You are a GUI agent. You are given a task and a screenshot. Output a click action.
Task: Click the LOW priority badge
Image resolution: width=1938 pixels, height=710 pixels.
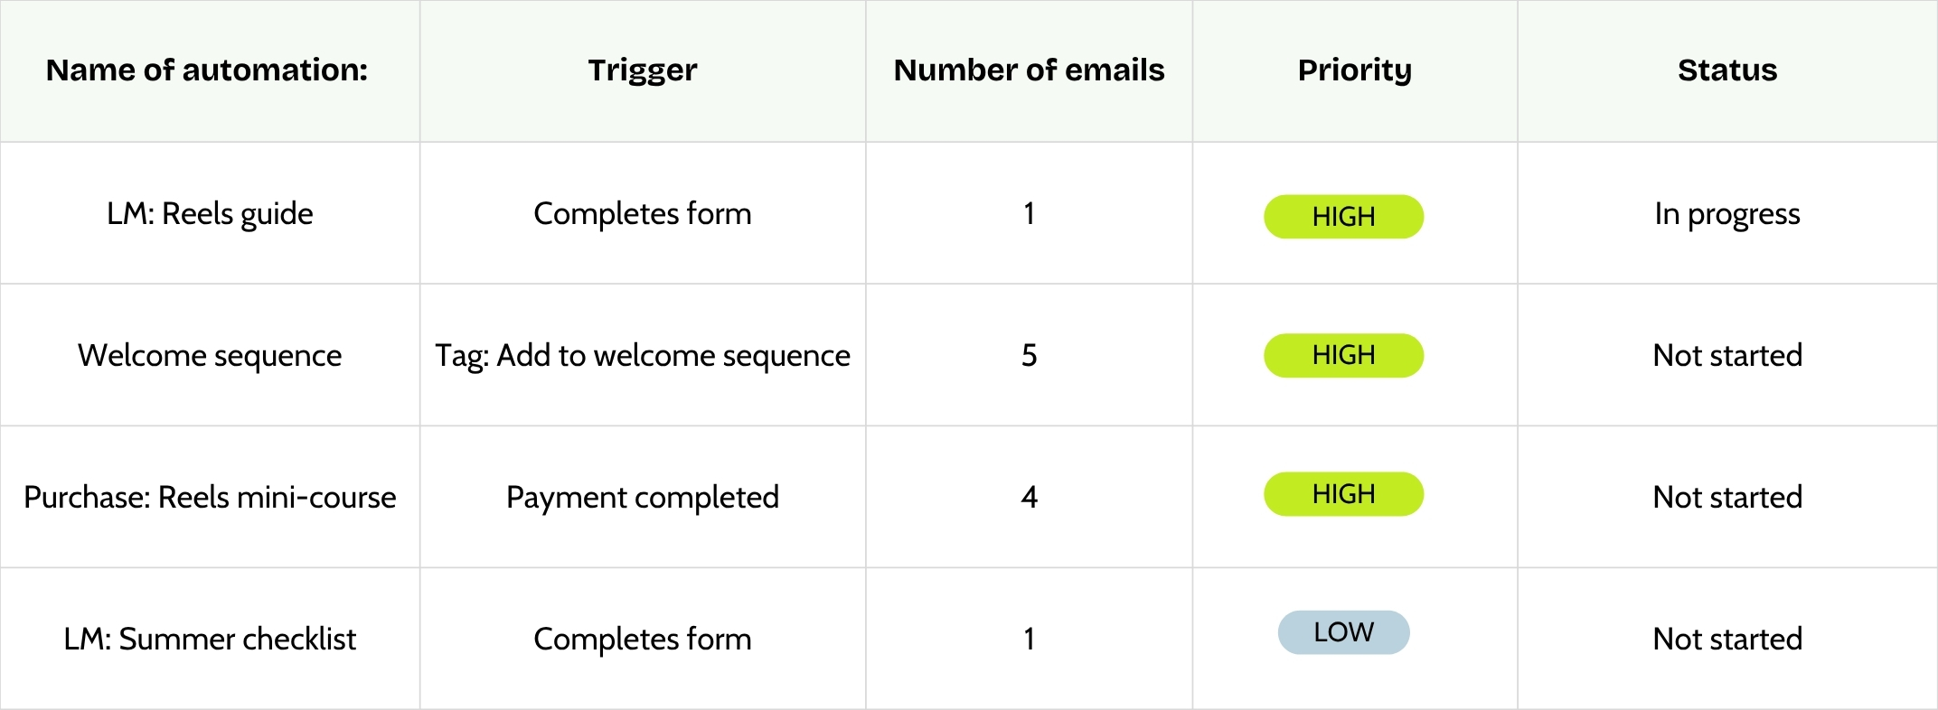point(1343,632)
